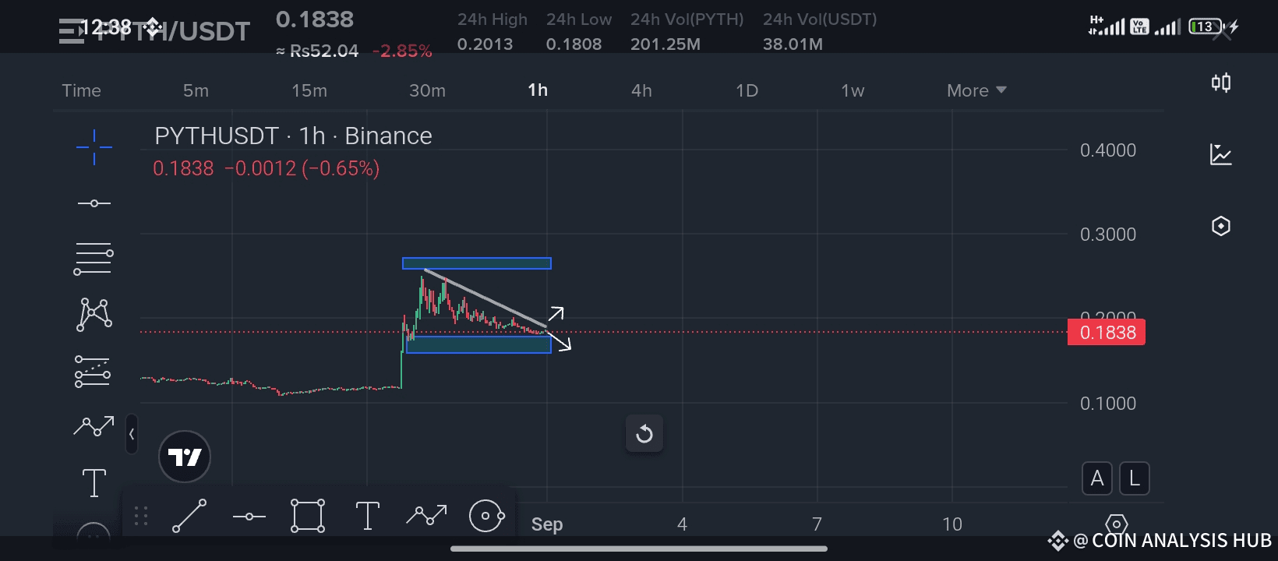The image size is (1278, 561).
Task: Select the Fibonacci retracement lines tool
Action: (94, 259)
